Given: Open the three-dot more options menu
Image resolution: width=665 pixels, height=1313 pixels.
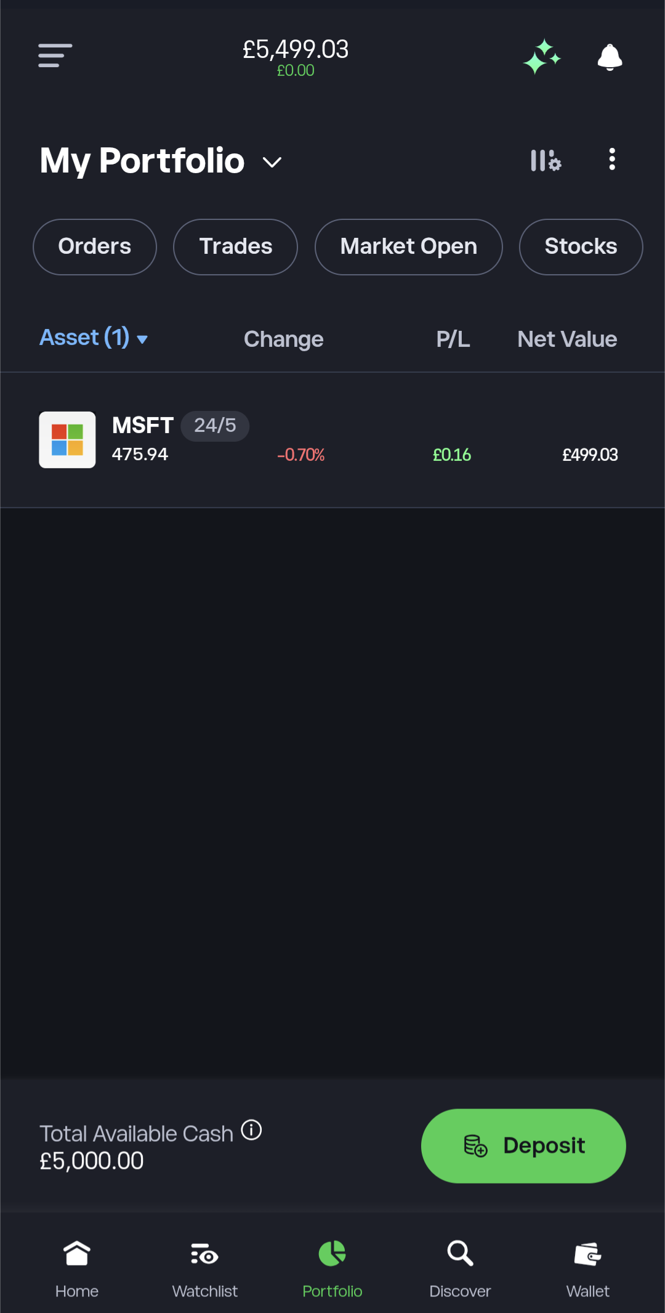Looking at the screenshot, I should pos(611,160).
